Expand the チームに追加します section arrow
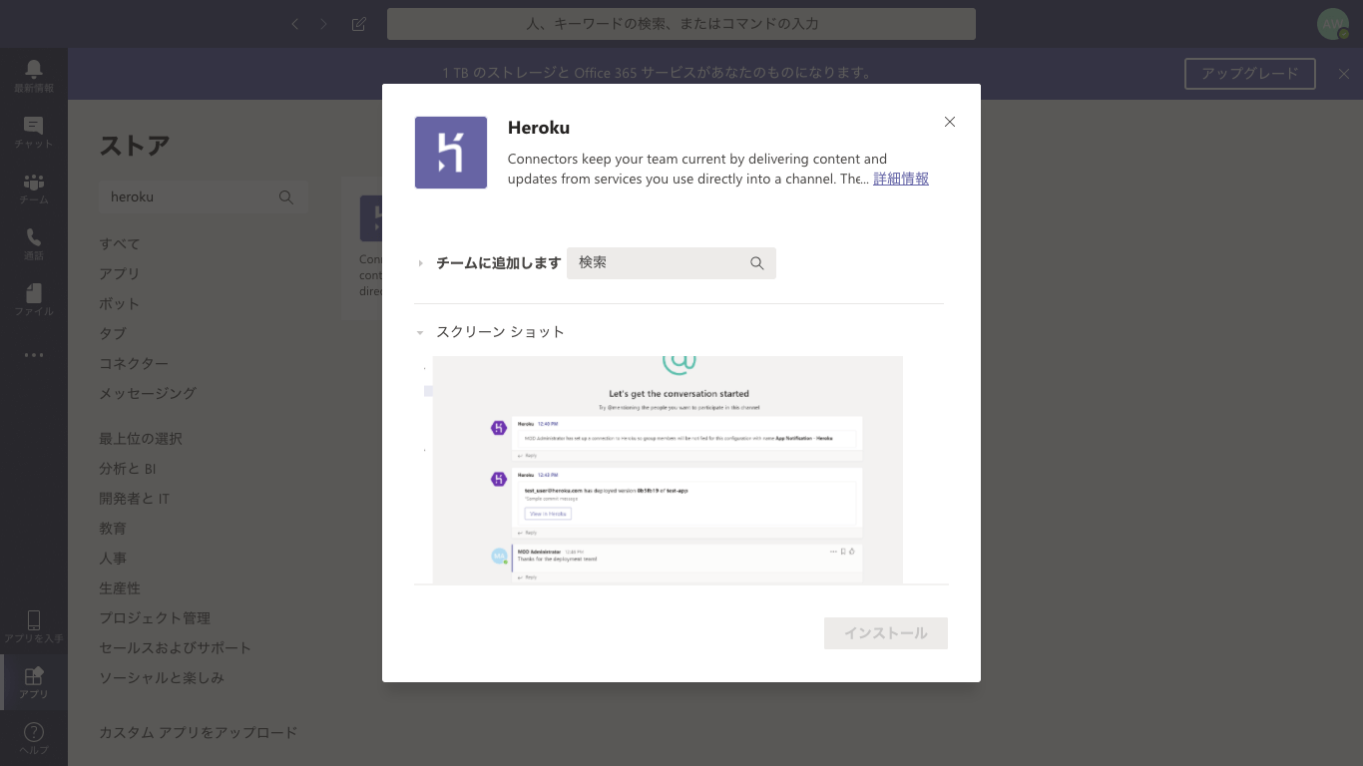 [421, 263]
